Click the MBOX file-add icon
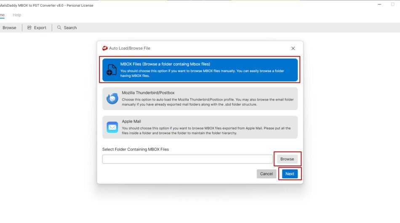The image size is (400, 223). point(112,70)
